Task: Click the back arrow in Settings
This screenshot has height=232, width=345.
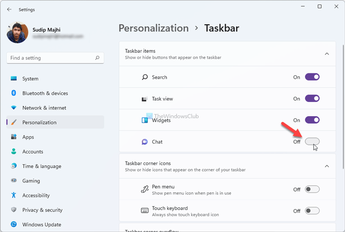Action: [x=9, y=9]
